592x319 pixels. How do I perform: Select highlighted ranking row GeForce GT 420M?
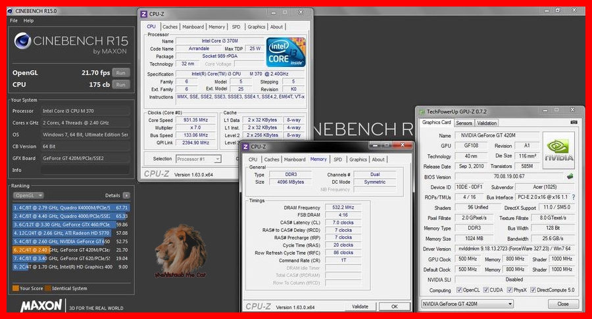(x=70, y=249)
